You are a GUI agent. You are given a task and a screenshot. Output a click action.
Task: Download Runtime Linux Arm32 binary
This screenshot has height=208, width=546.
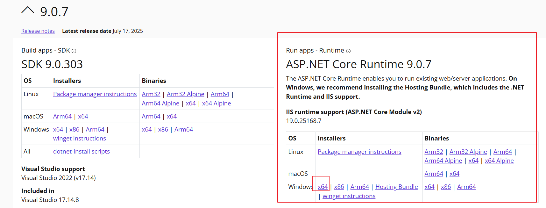pyautogui.click(x=434, y=152)
